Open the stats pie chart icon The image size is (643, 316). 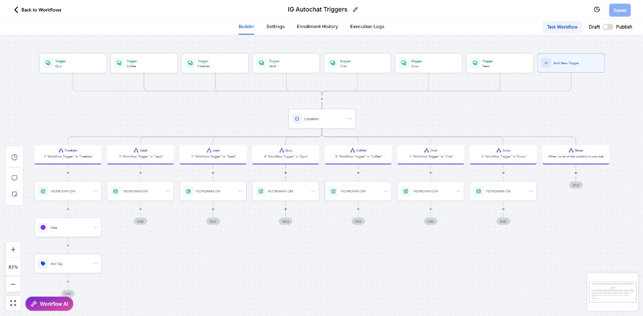point(15,157)
